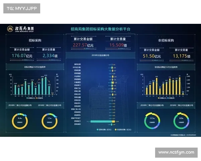Open the 2018年交易金额分布 section header

pos(100,55)
